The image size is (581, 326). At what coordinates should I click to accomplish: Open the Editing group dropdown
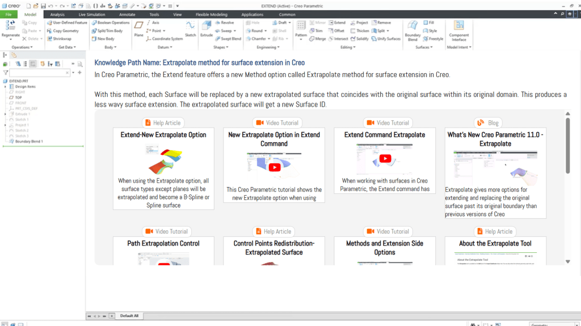pyautogui.click(x=347, y=48)
